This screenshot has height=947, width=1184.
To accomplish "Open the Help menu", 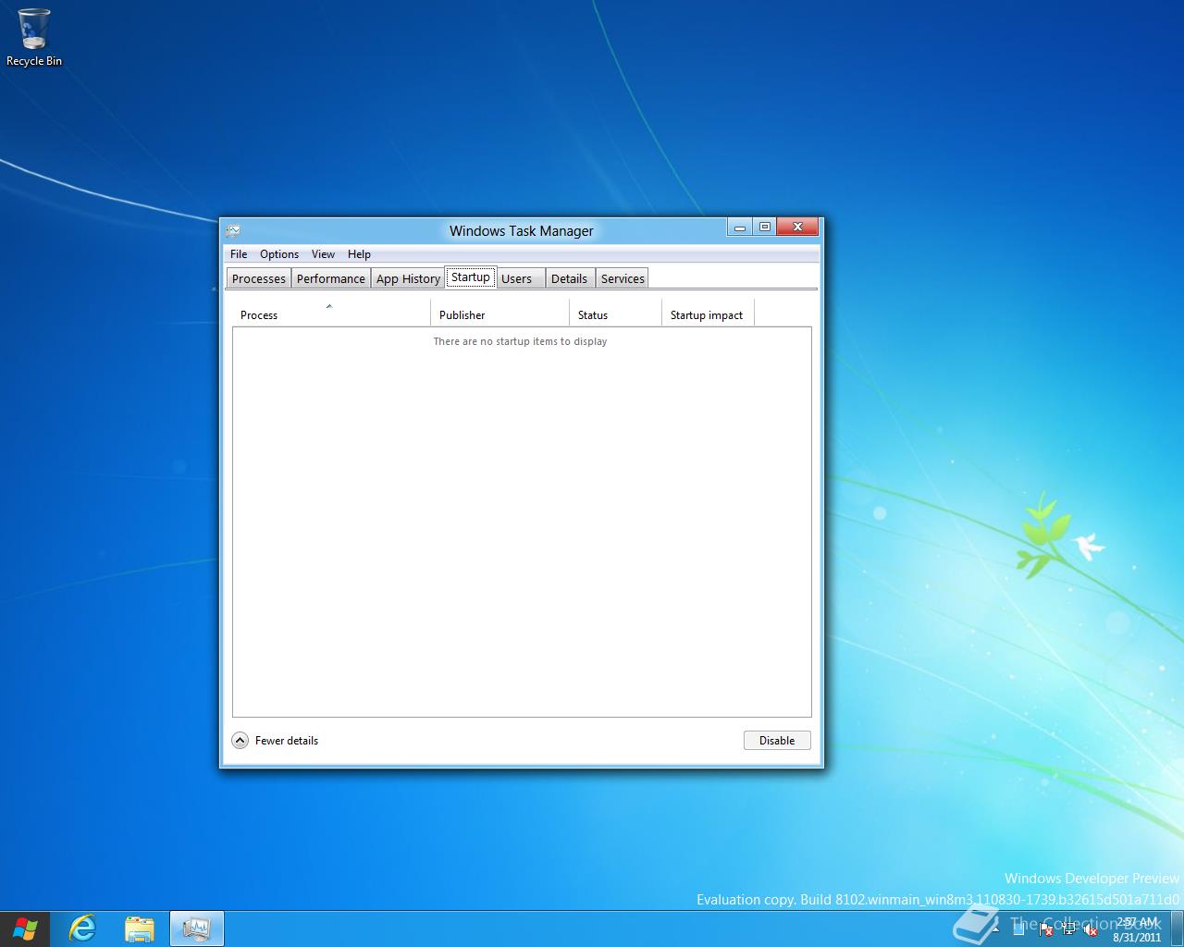I will click(359, 254).
